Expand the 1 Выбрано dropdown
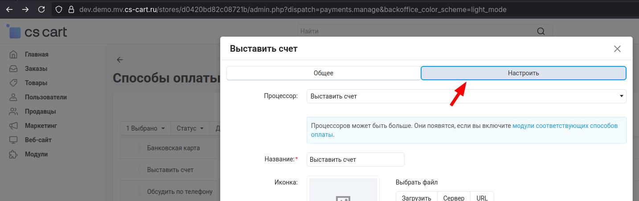Image resolution: width=639 pixels, height=201 pixels. click(145, 128)
